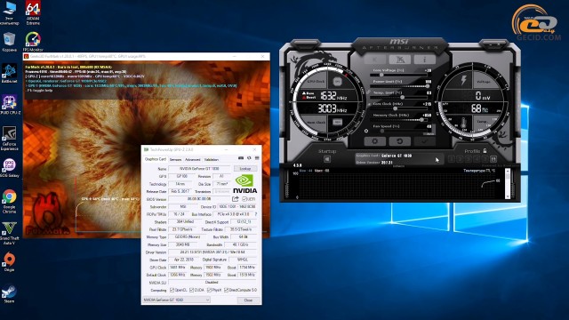Toggle link between power and temp limit
Image resolution: width=569 pixels, height=320 pixels.
[x=368, y=92]
